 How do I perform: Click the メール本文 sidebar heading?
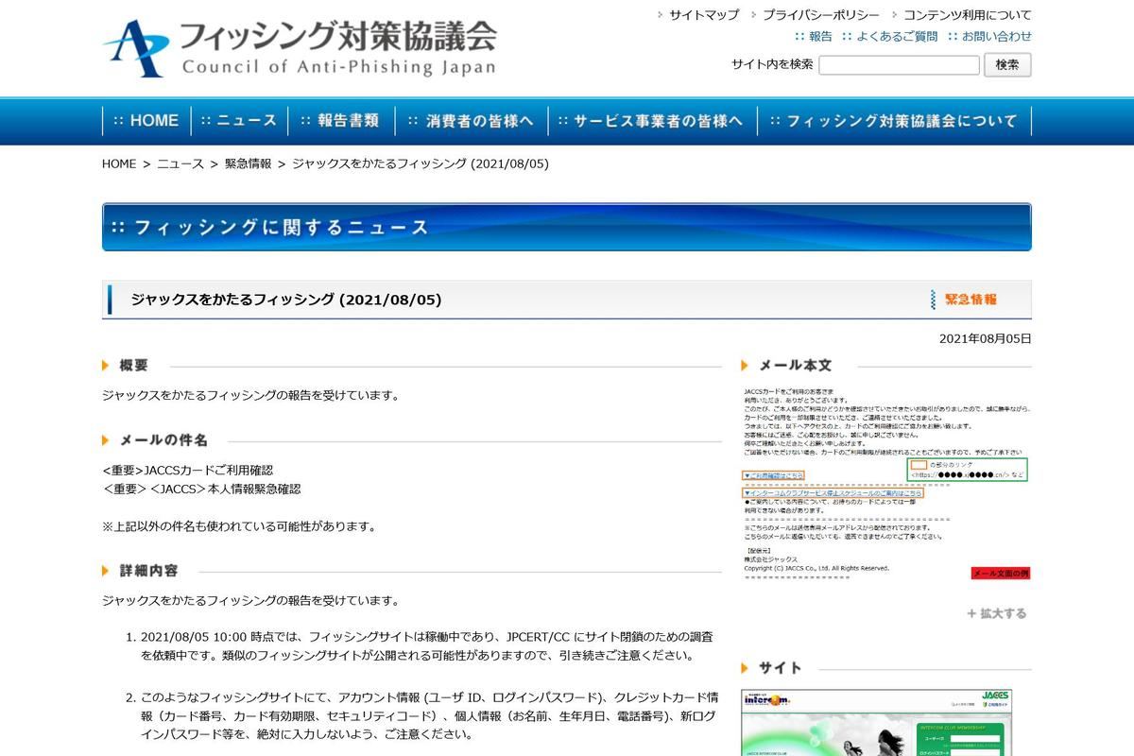pyautogui.click(x=795, y=365)
